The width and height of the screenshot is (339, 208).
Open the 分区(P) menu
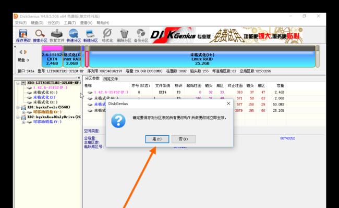[54, 23]
